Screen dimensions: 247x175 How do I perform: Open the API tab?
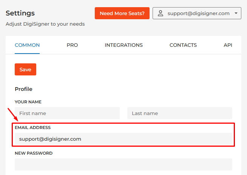pyautogui.click(x=228, y=45)
